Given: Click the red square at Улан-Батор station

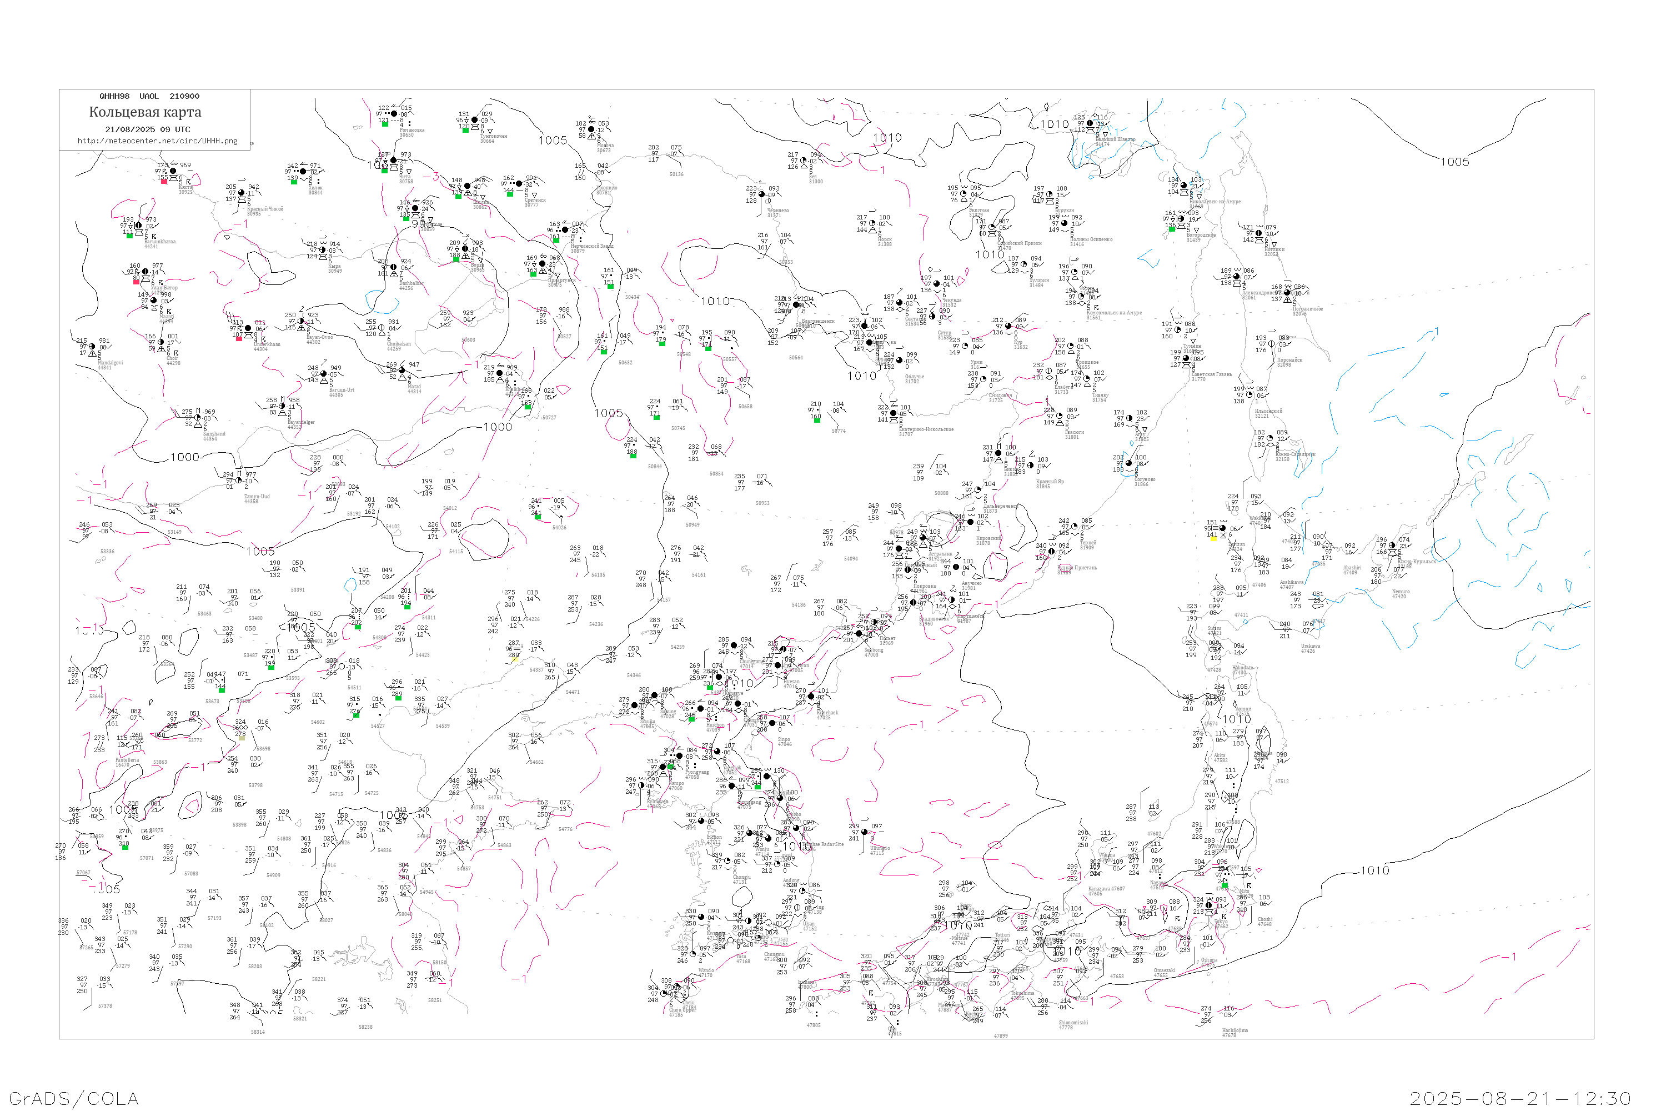Looking at the screenshot, I should (x=136, y=281).
